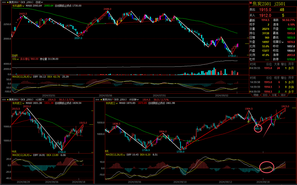297x185 pixels.
Task: Click the red M marker beside 焦炭2501 title
Action: (250, 3)
